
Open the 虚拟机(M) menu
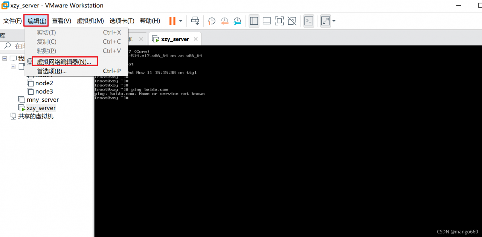pos(90,21)
